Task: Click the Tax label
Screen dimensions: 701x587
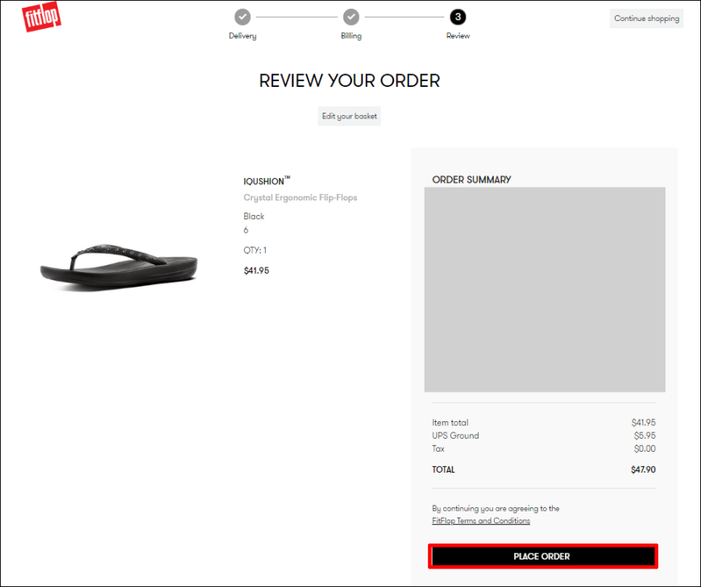Action: click(x=438, y=449)
